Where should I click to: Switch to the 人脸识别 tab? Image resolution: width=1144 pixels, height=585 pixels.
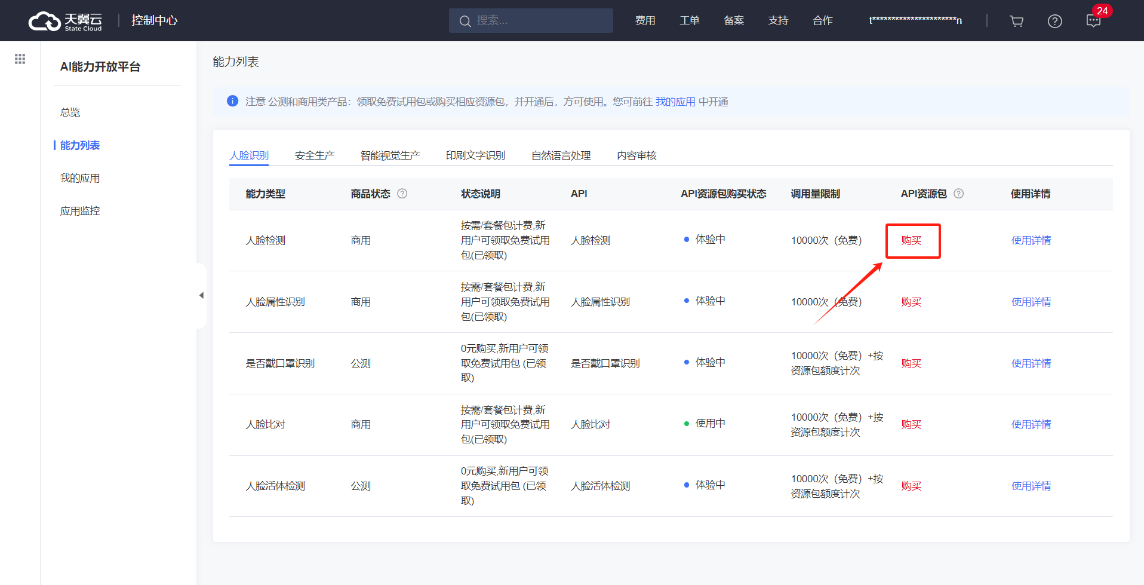pos(249,155)
